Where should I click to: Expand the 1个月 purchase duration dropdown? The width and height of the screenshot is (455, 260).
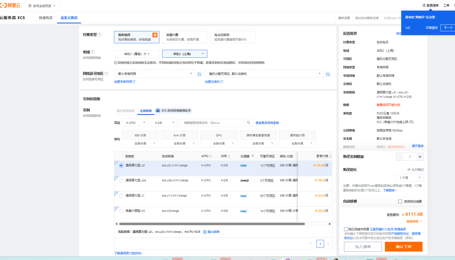click(x=409, y=178)
